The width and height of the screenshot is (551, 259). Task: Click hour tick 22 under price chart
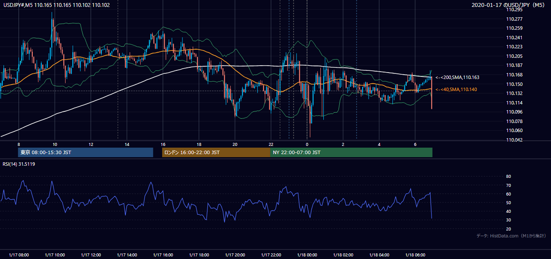271,144
